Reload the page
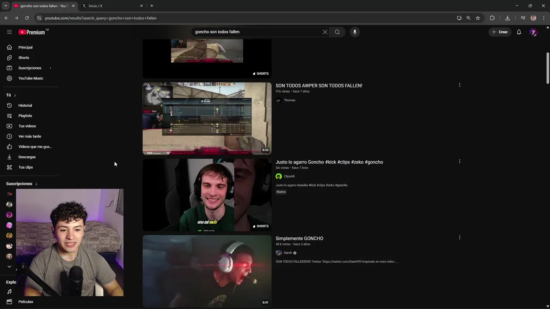This screenshot has width=550, height=309. coord(27,18)
